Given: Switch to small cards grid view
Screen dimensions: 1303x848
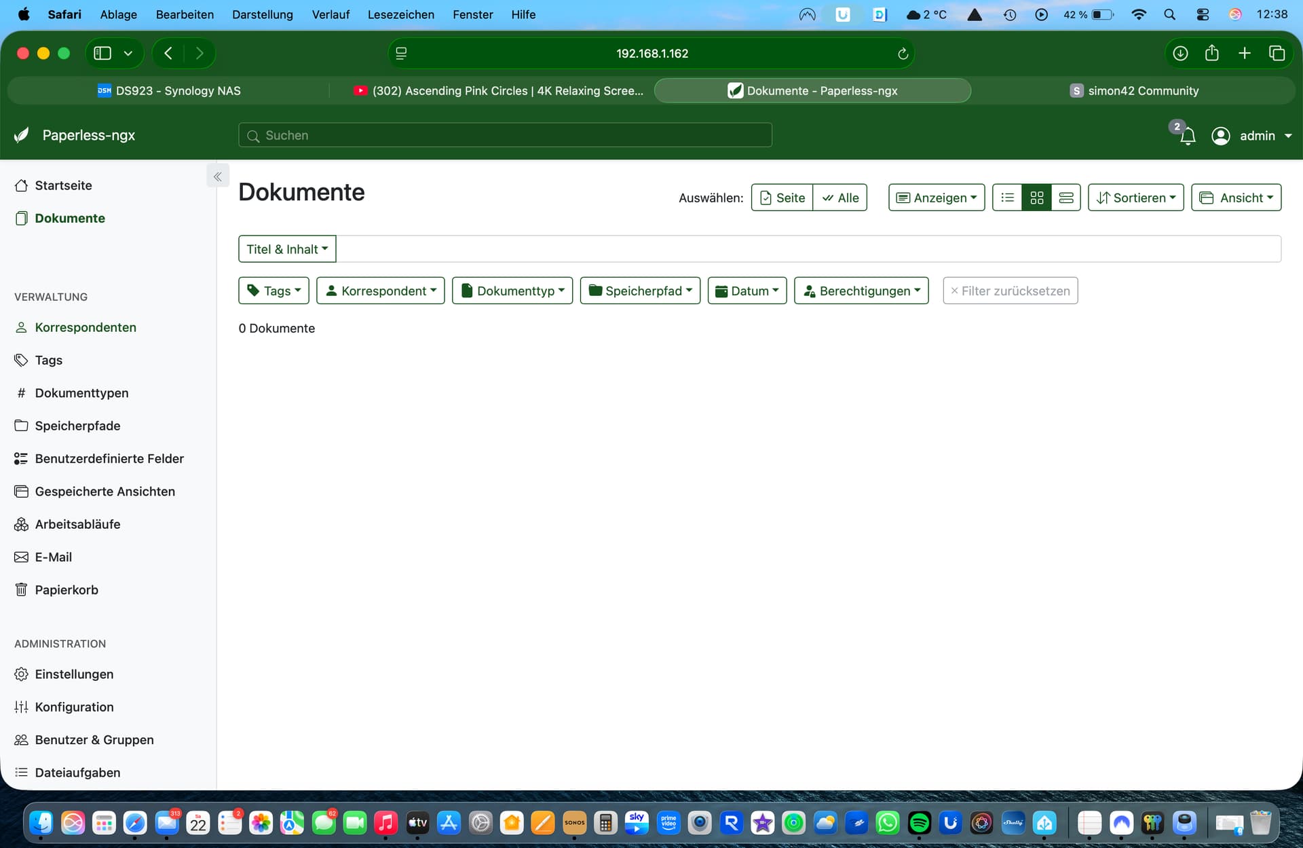Looking at the screenshot, I should [1036, 198].
